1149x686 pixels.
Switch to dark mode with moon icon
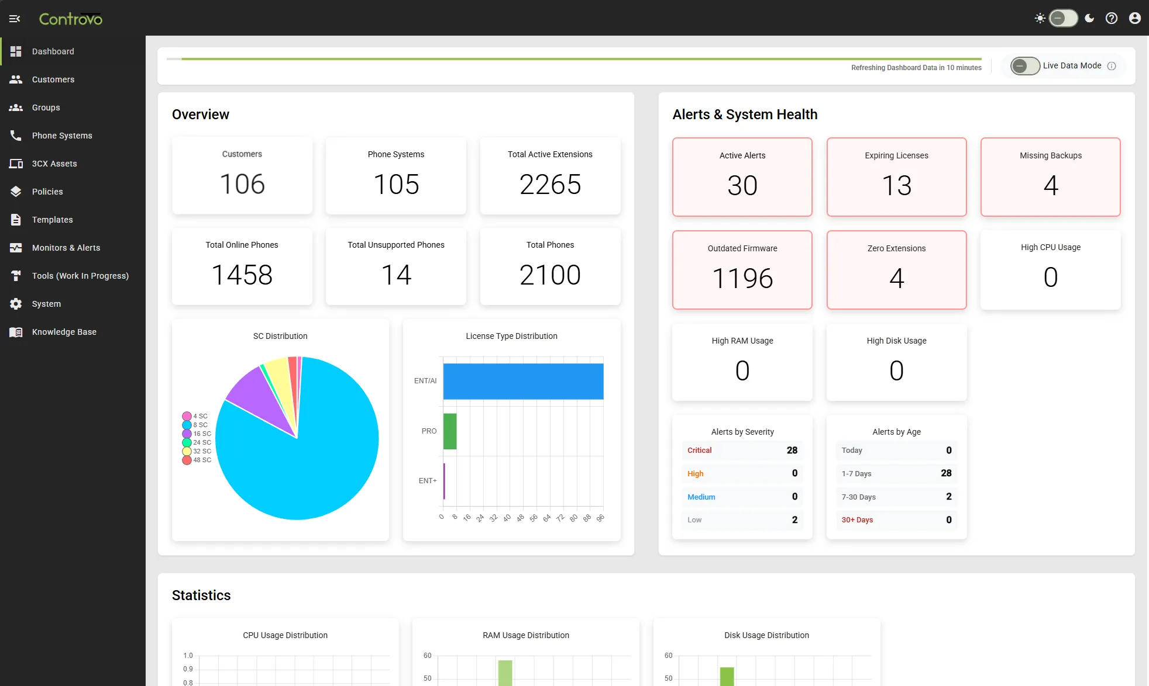pyautogui.click(x=1089, y=18)
